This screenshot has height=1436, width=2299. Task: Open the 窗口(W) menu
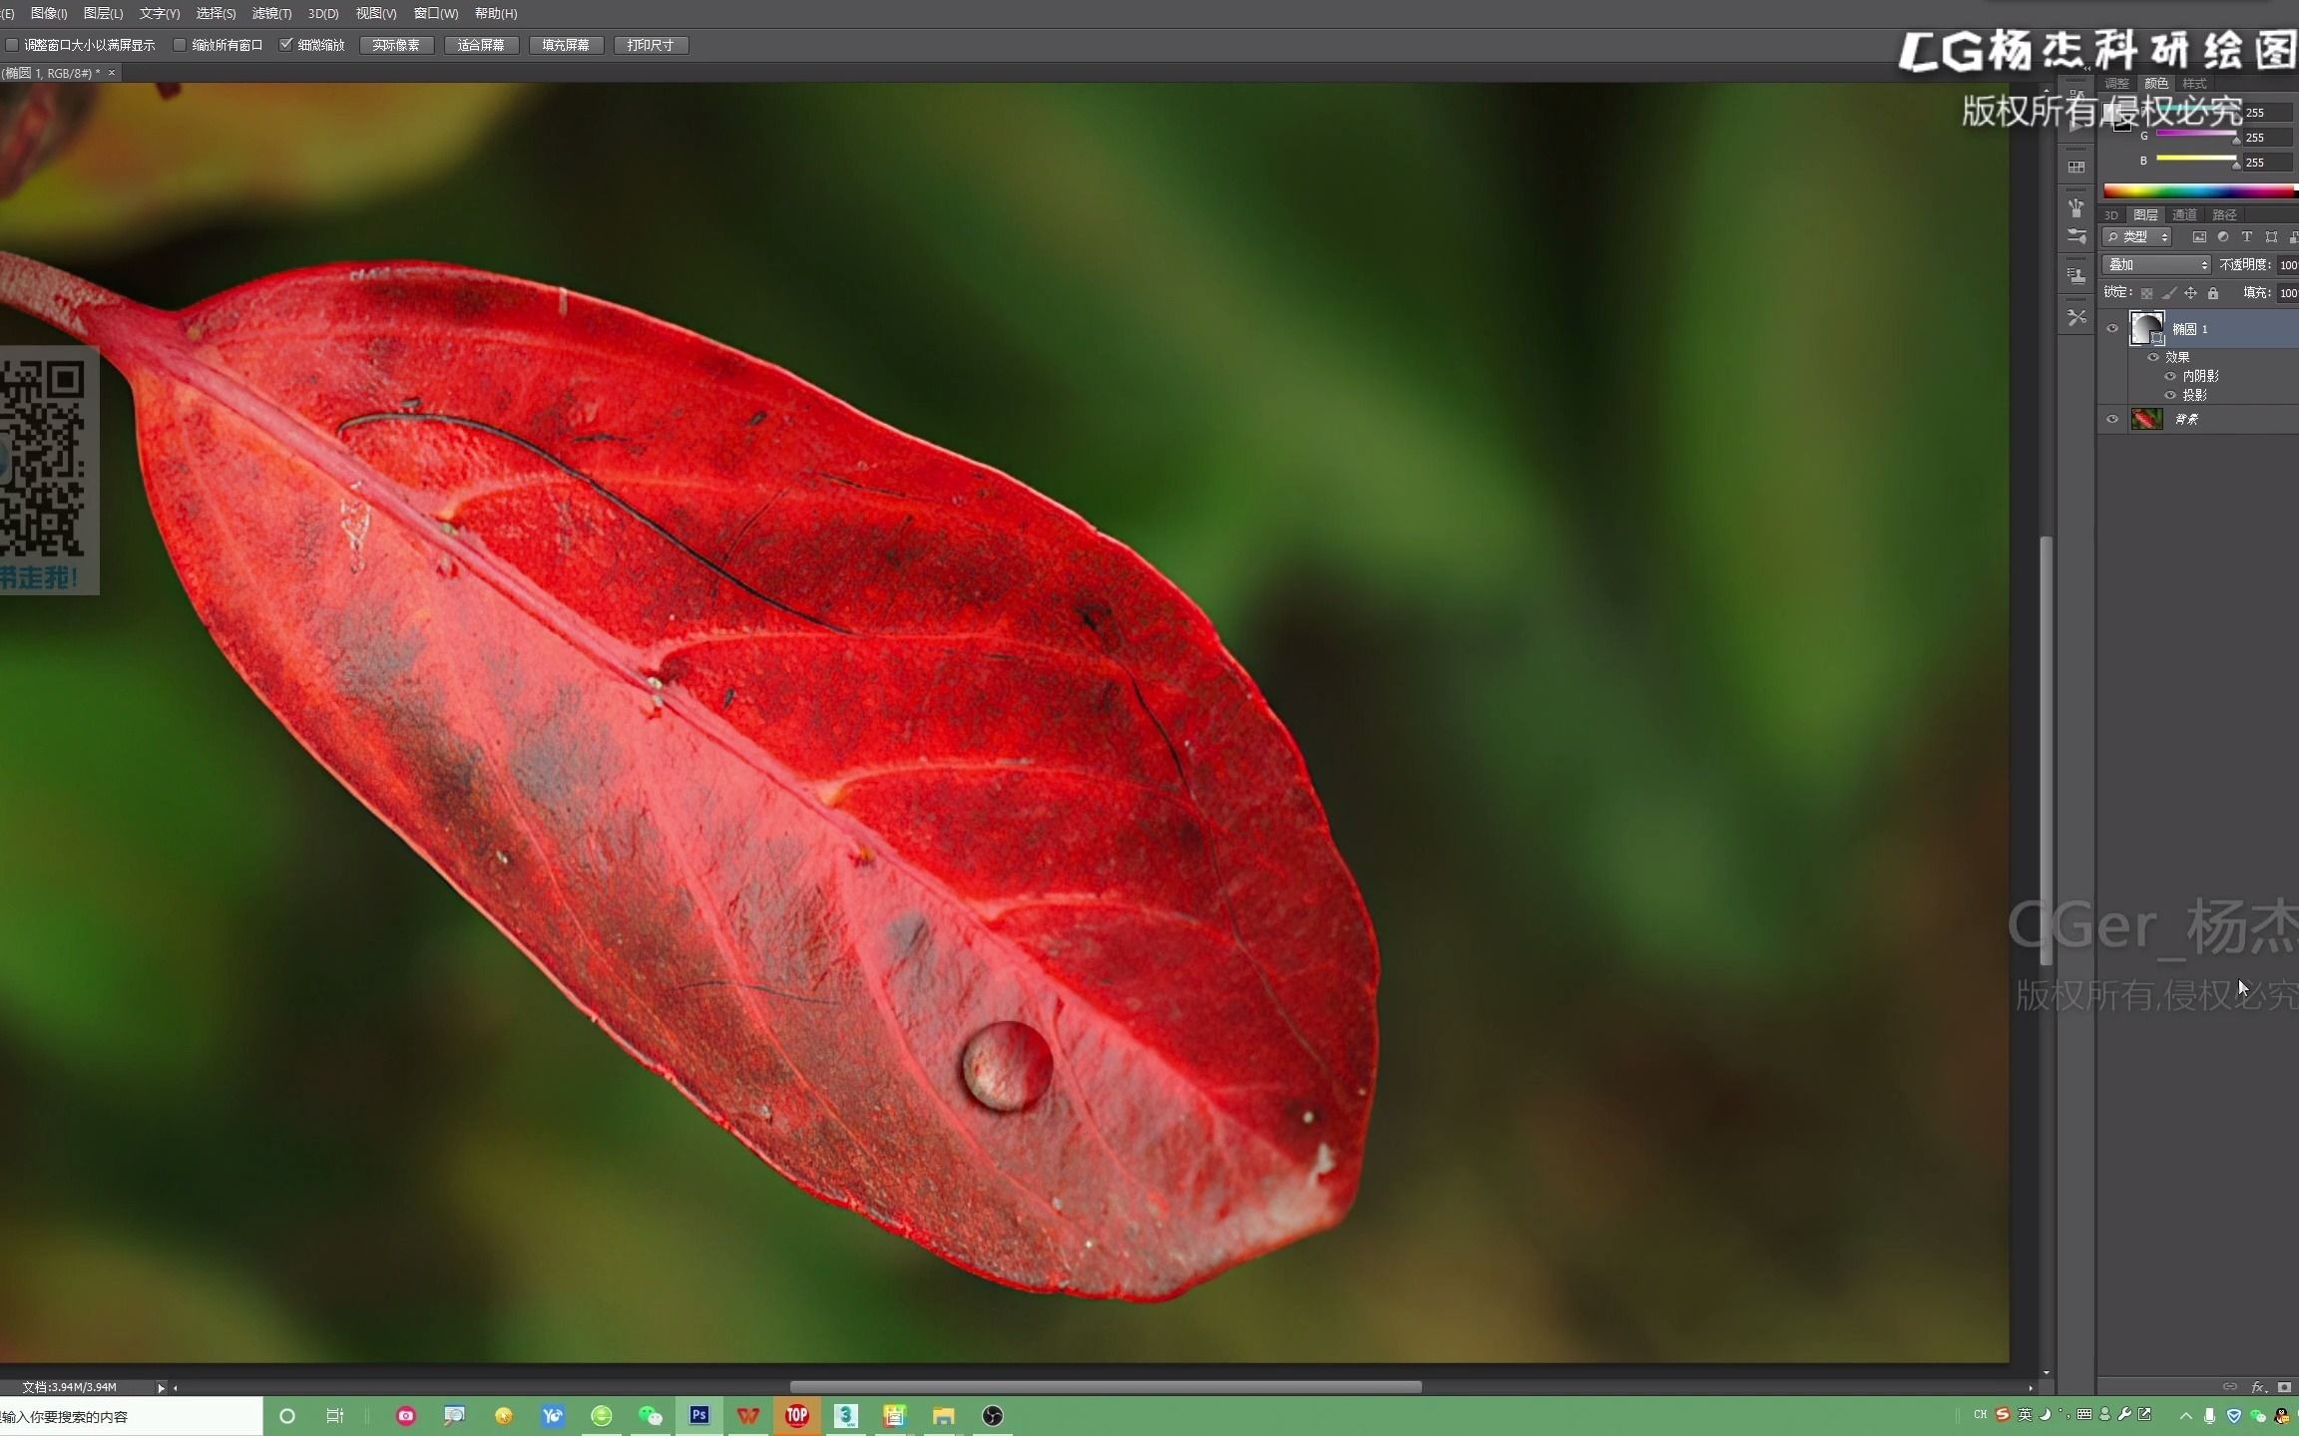(436, 13)
